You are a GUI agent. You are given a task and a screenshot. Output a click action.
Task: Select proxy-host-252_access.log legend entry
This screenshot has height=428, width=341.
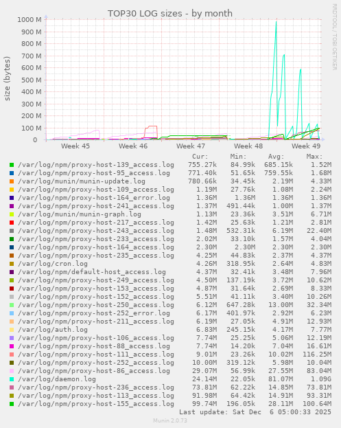(x=95, y=363)
